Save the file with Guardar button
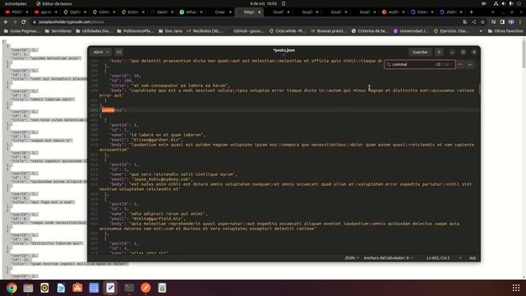526x296 pixels. tap(420, 52)
